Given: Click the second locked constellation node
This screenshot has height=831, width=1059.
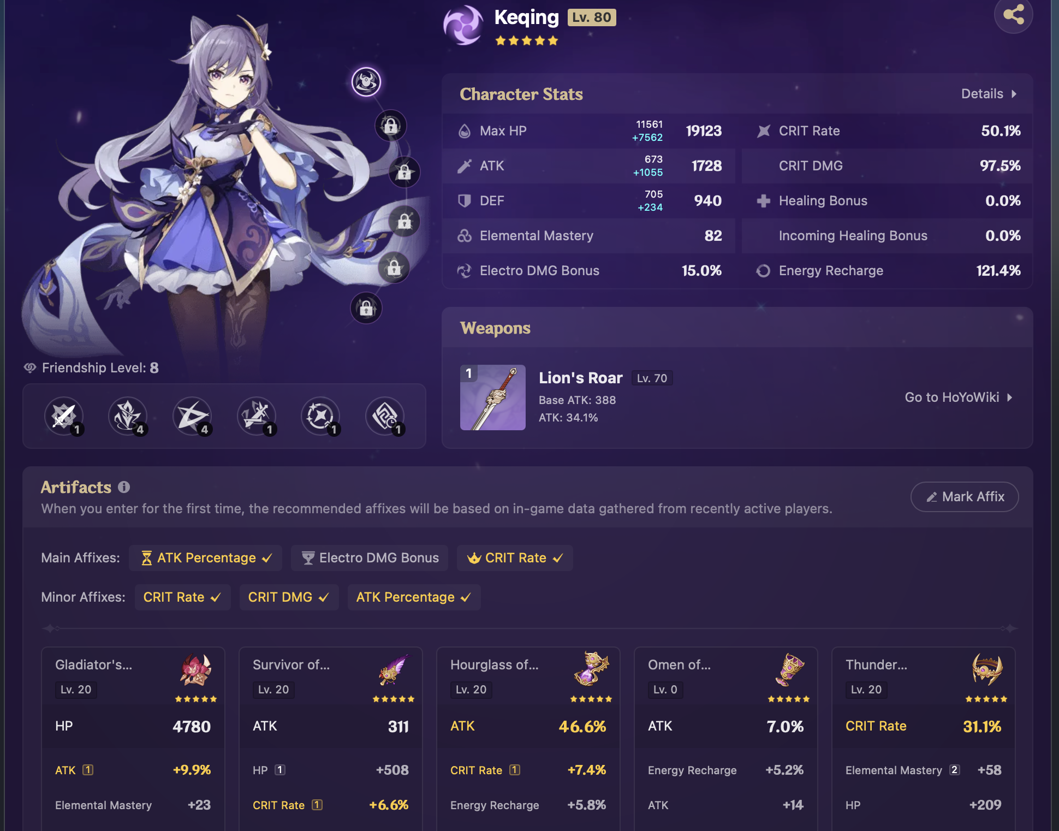Looking at the screenshot, I should (x=404, y=173).
